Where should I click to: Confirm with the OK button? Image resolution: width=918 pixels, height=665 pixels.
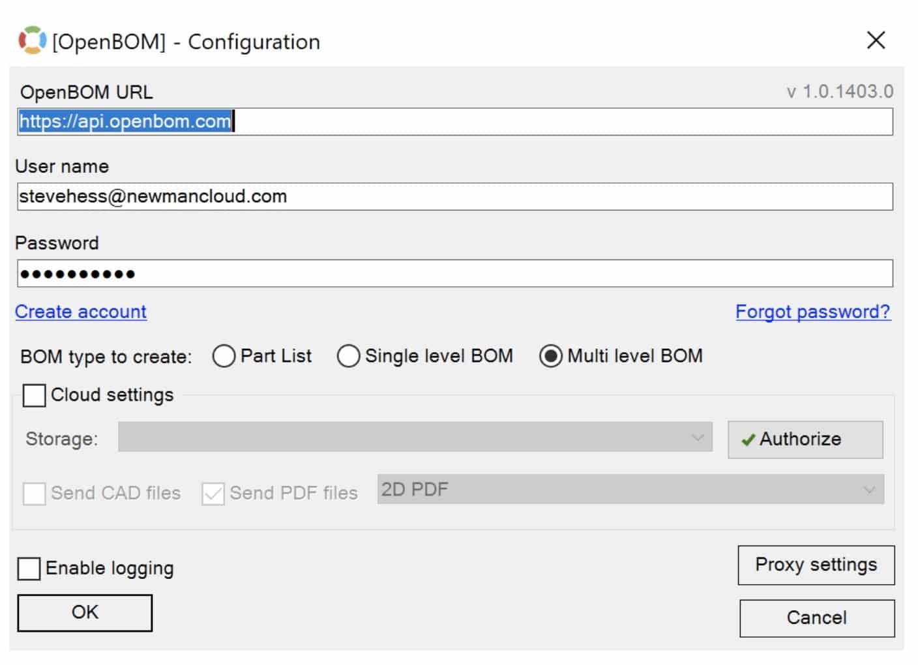pyautogui.click(x=85, y=613)
